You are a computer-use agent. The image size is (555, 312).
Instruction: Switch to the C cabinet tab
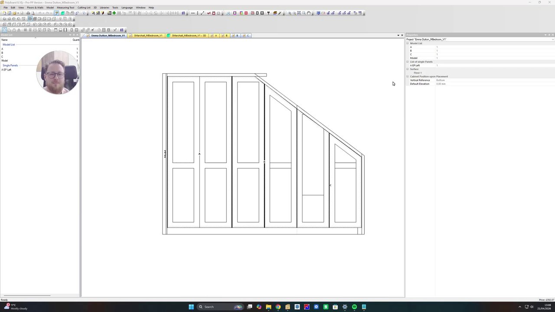click(246, 36)
